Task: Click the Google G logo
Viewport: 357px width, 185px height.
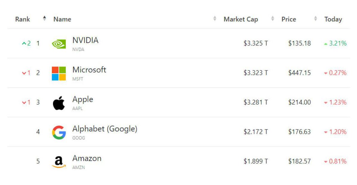Action: pos(59,132)
